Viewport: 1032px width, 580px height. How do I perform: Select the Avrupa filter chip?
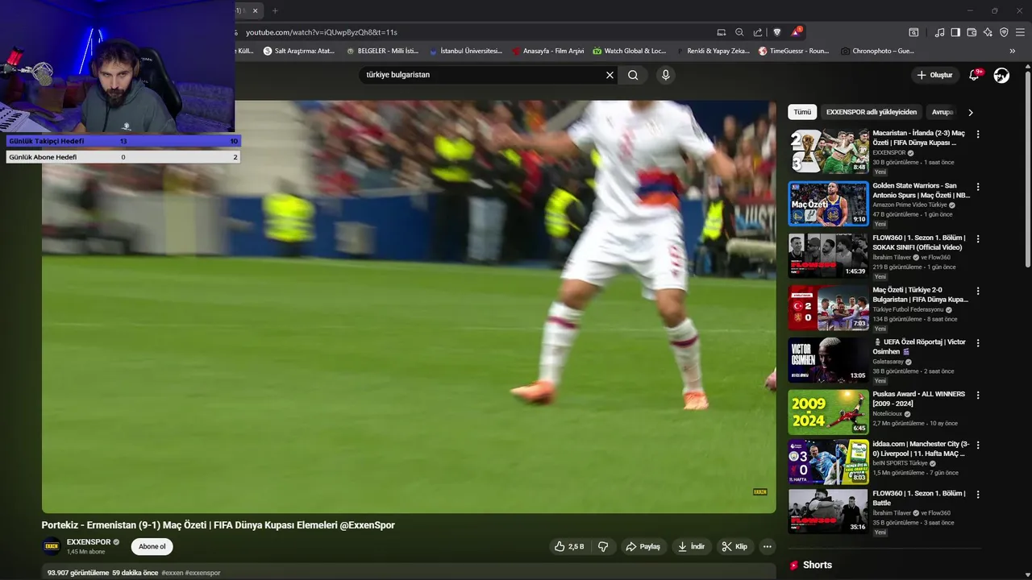pyautogui.click(x=943, y=112)
